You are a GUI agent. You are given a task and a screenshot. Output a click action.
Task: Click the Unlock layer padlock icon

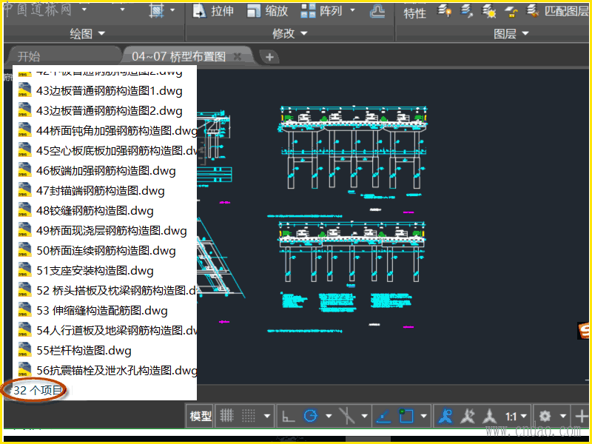click(511, 12)
